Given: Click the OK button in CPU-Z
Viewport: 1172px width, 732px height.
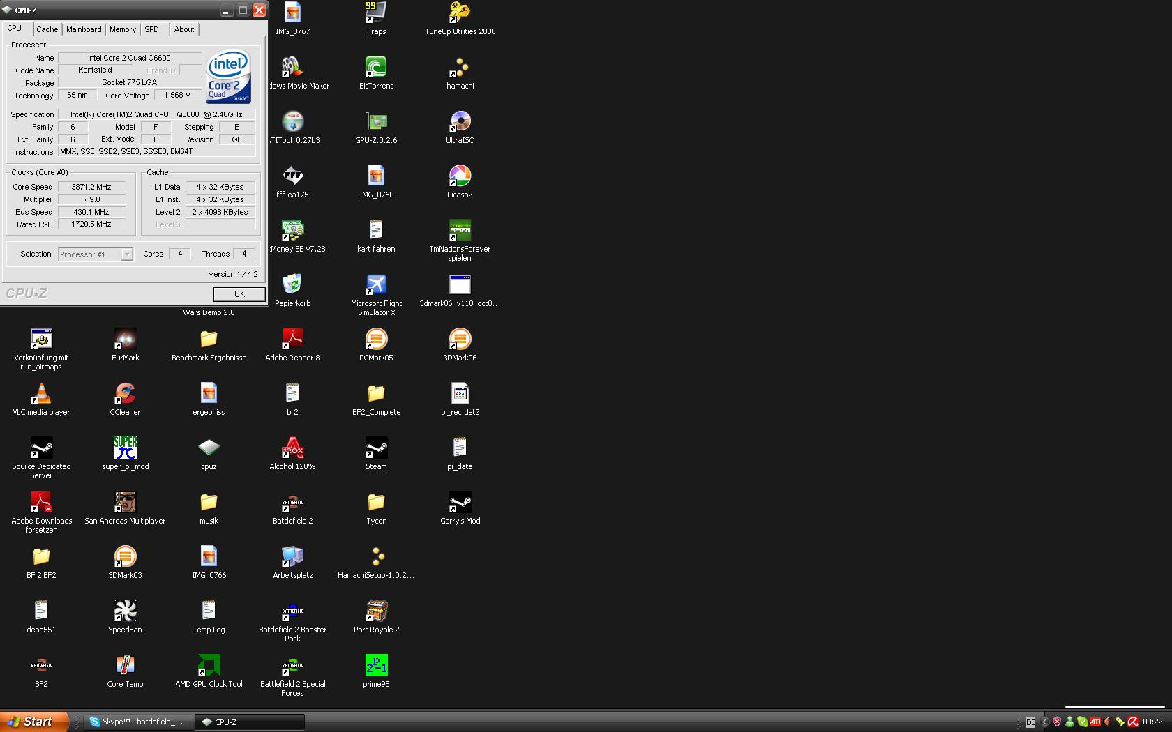Looking at the screenshot, I should pos(239,294).
